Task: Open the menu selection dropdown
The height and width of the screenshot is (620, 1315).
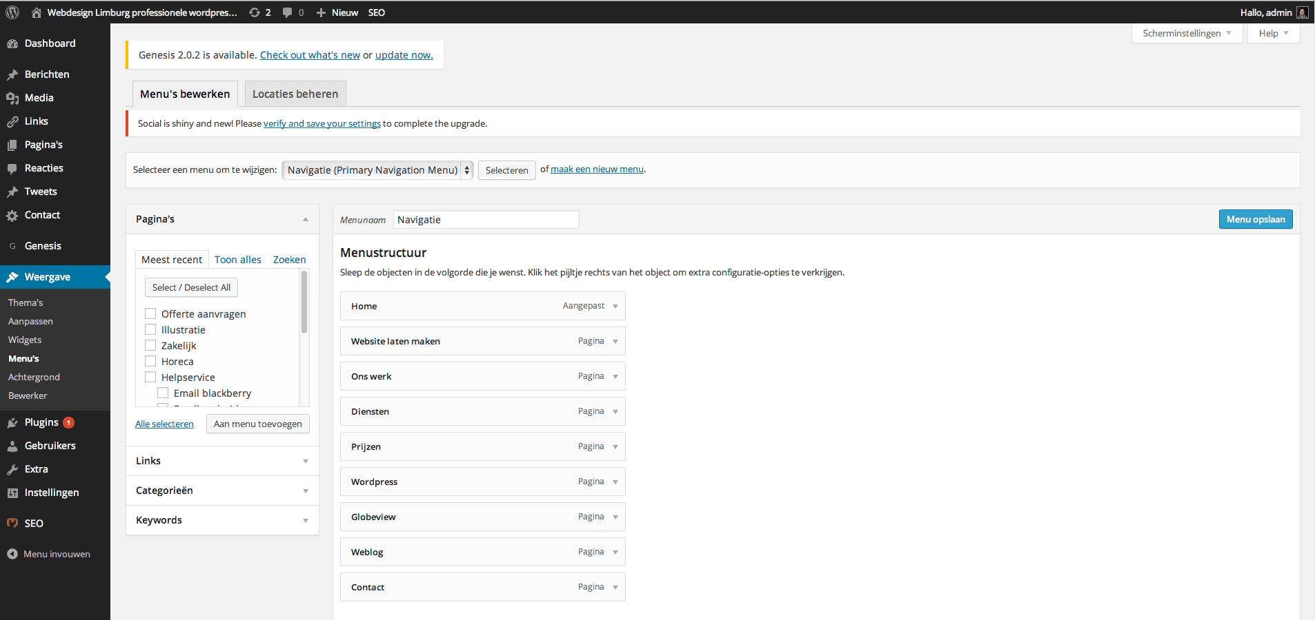Action: pyautogui.click(x=377, y=170)
